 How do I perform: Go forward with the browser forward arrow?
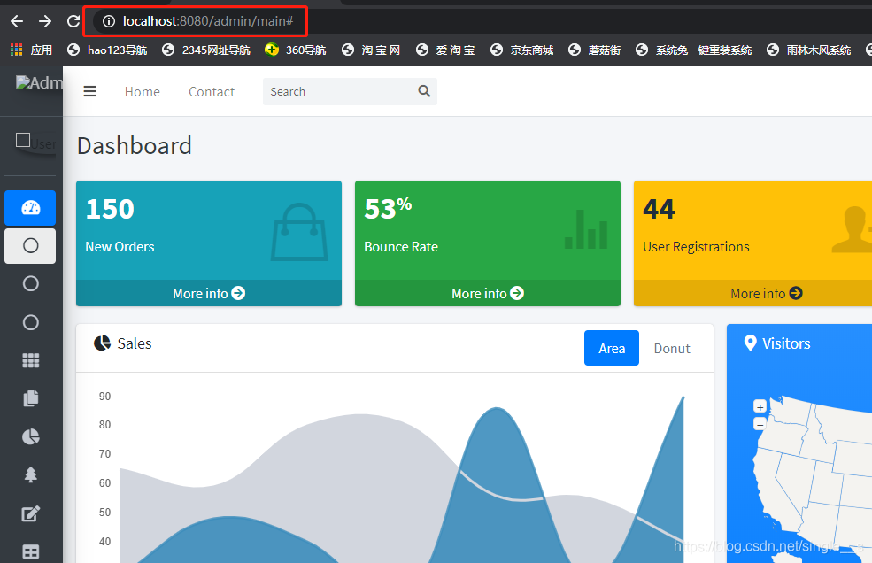pos(45,21)
